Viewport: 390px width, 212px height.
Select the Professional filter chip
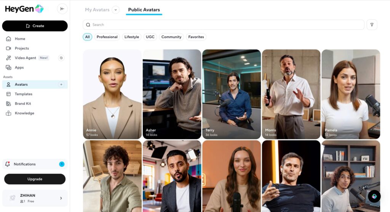pyautogui.click(x=107, y=37)
